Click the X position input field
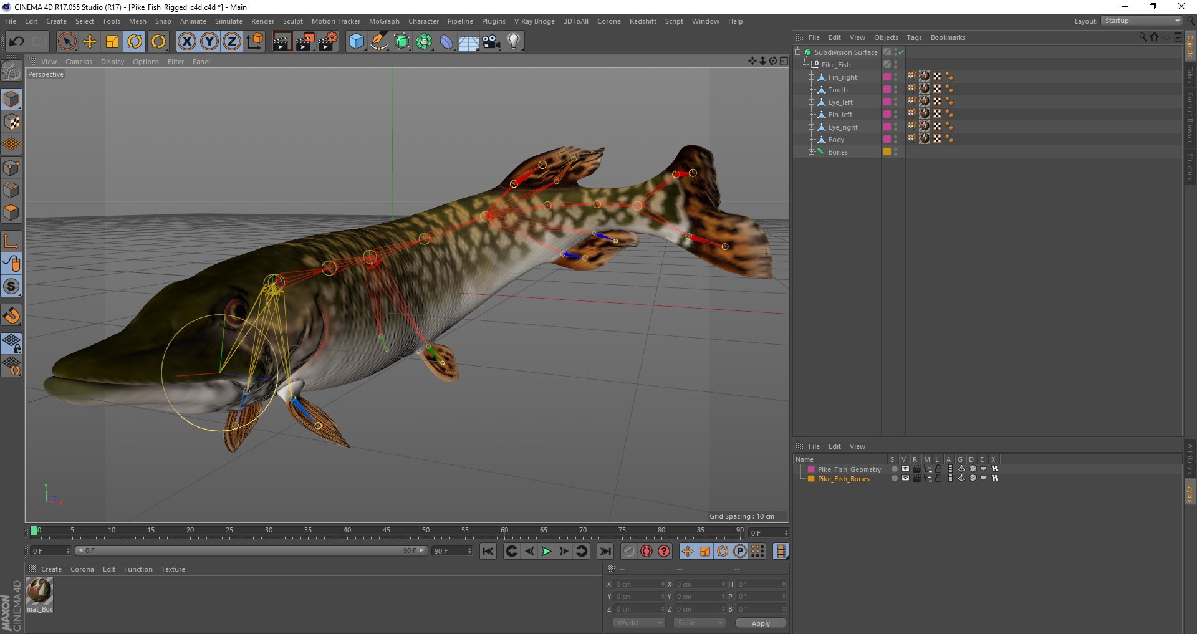This screenshot has width=1197, height=634. coord(640,584)
